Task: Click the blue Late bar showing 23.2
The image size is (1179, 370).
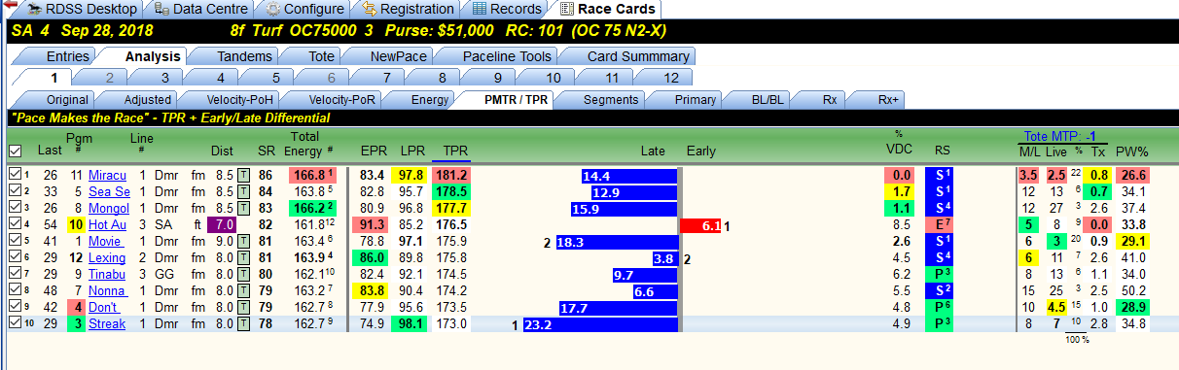Action: (x=599, y=324)
